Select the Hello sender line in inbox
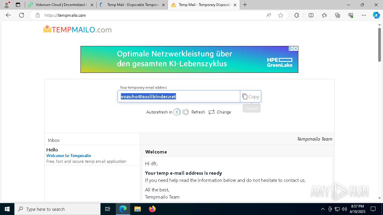This screenshot has height=215, width=383. coord(52,150)
